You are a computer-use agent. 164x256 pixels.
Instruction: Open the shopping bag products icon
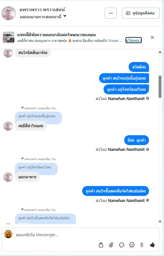(x=101, y=245)
